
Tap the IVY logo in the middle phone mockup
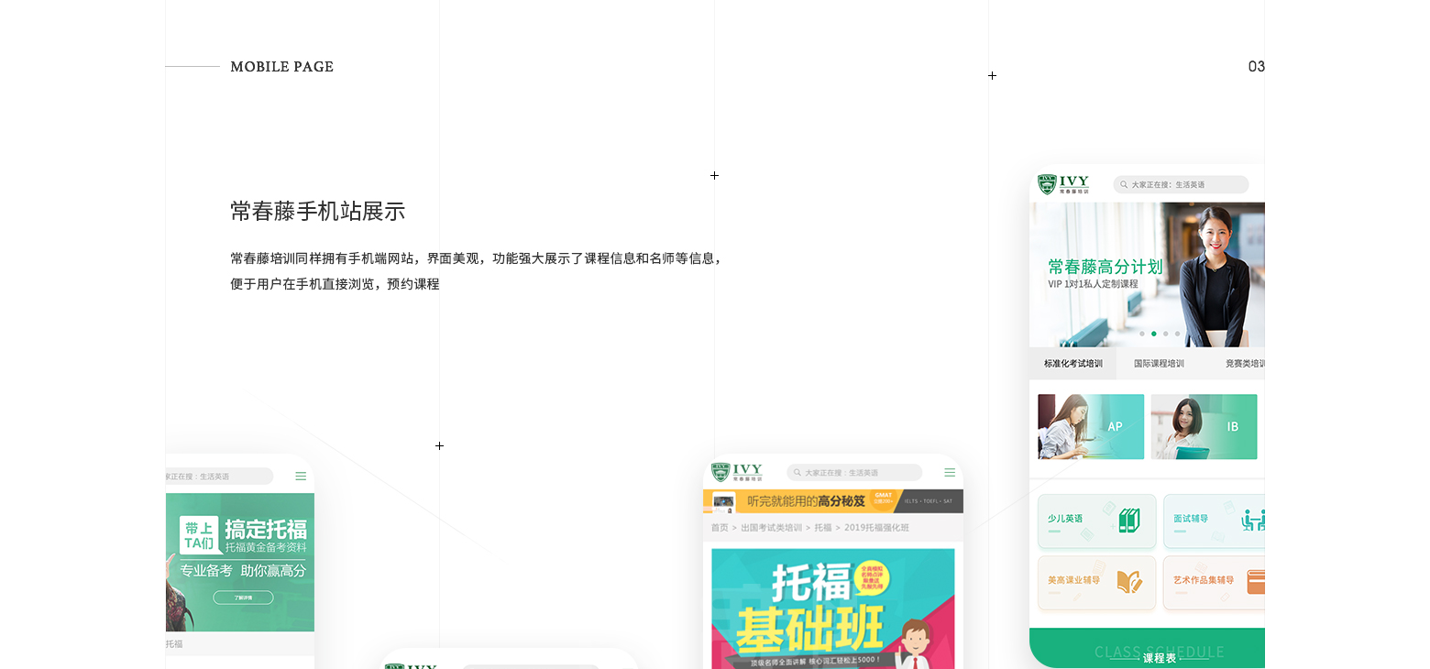pos(737,472)
